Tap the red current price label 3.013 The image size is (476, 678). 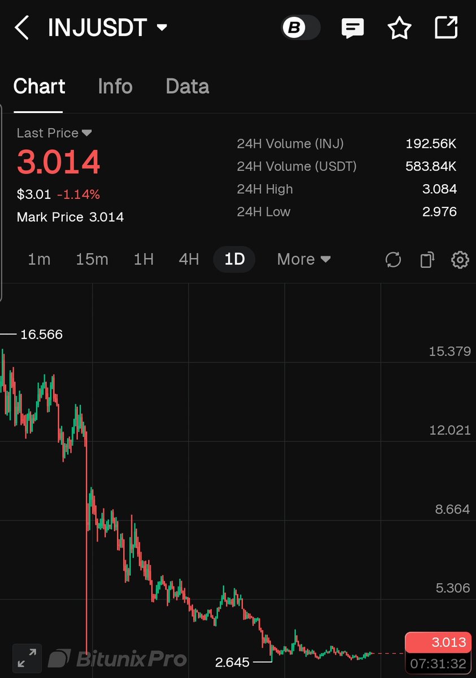pos(437,642)
